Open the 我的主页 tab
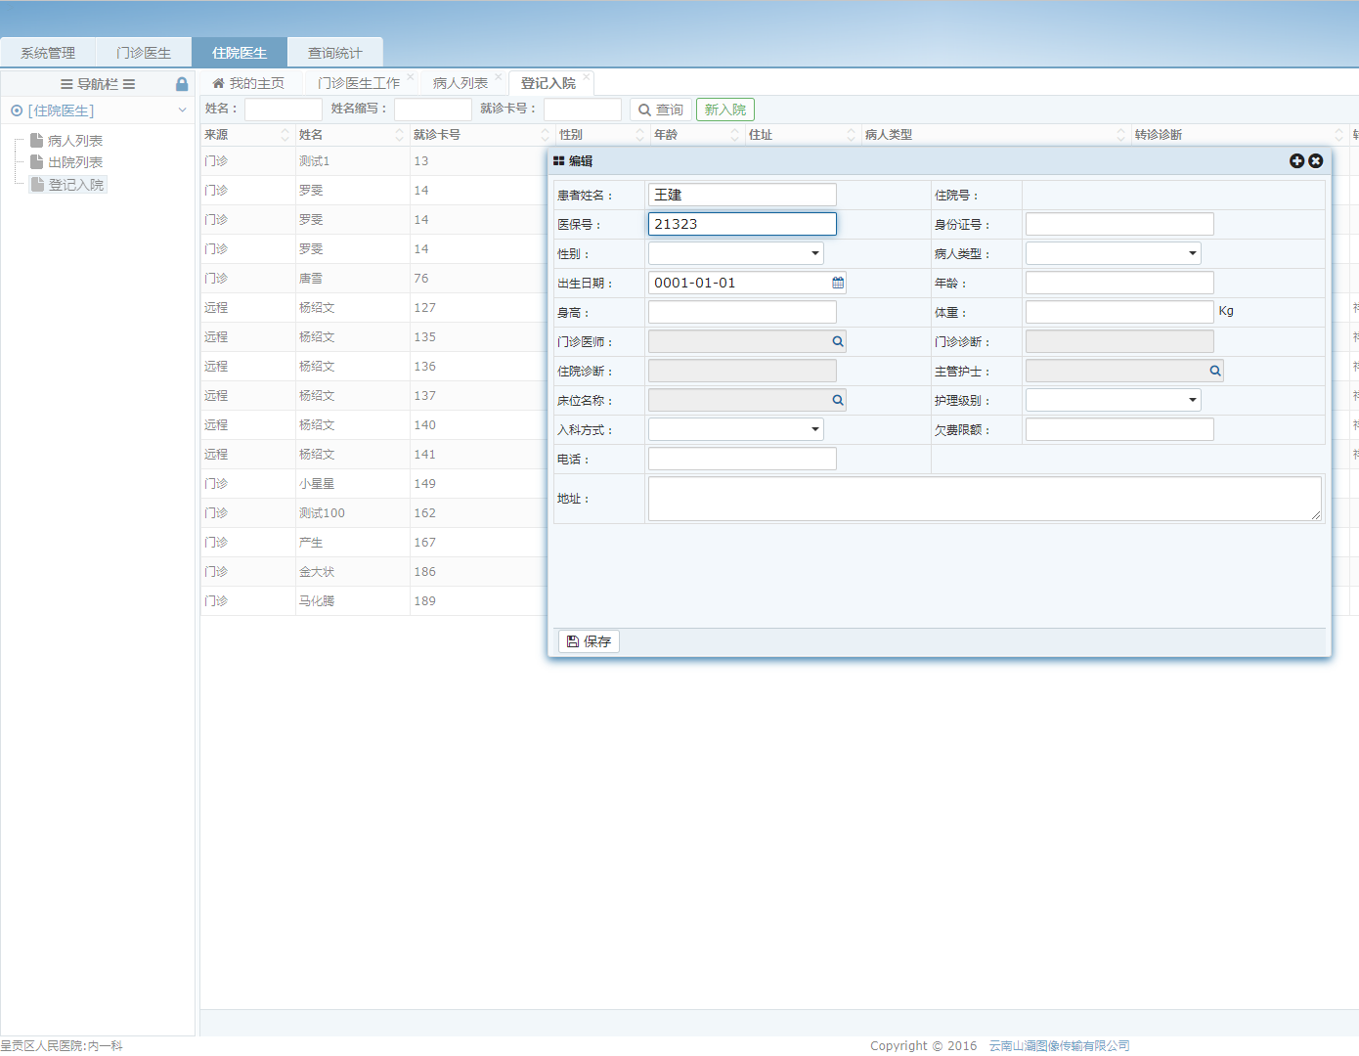Viewport: 1359px width, 1056px height. 248,83
